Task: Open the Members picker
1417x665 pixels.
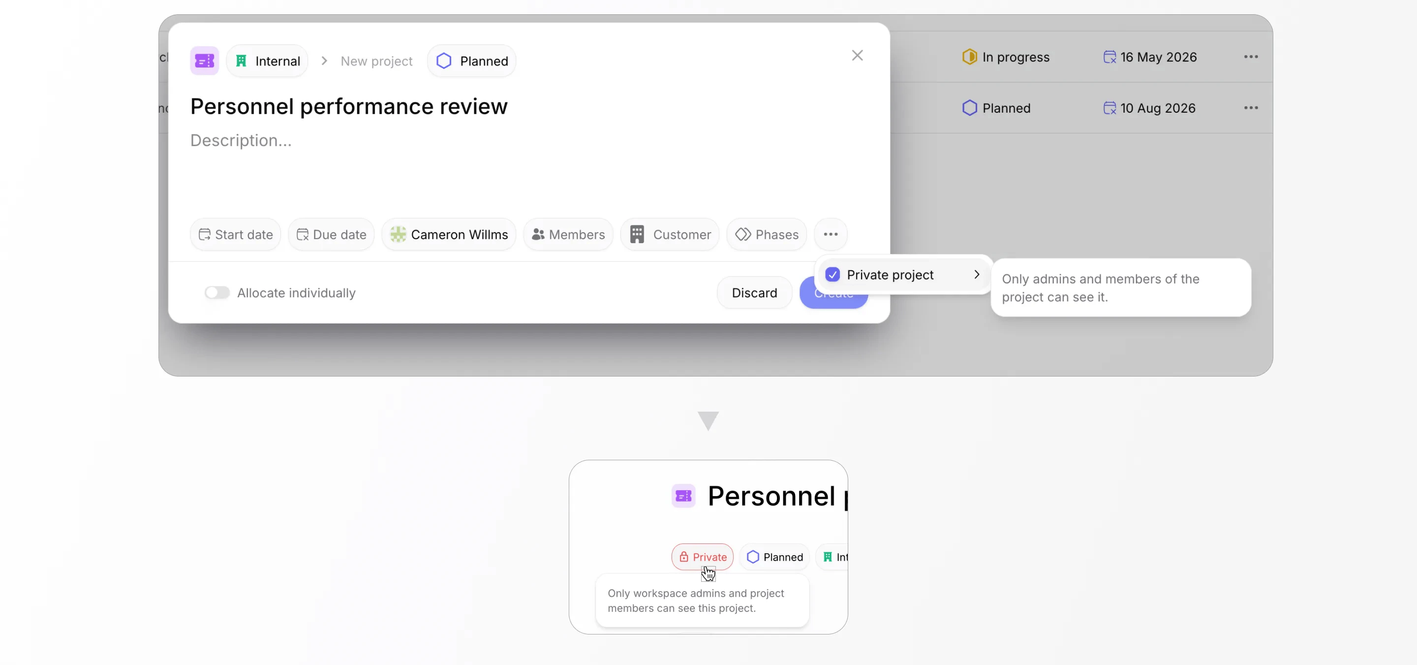Action: coord(568,234)
